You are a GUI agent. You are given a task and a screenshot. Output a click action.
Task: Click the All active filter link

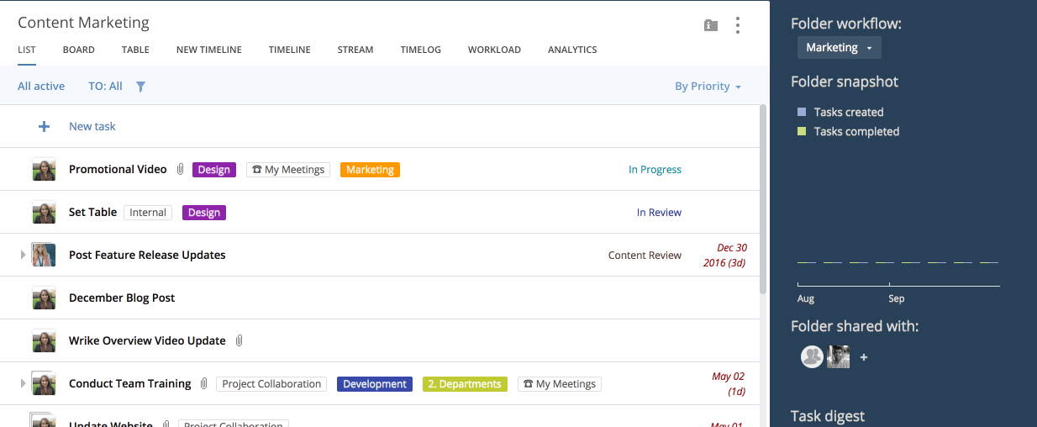pyautogui.click(x=41, y=86)
